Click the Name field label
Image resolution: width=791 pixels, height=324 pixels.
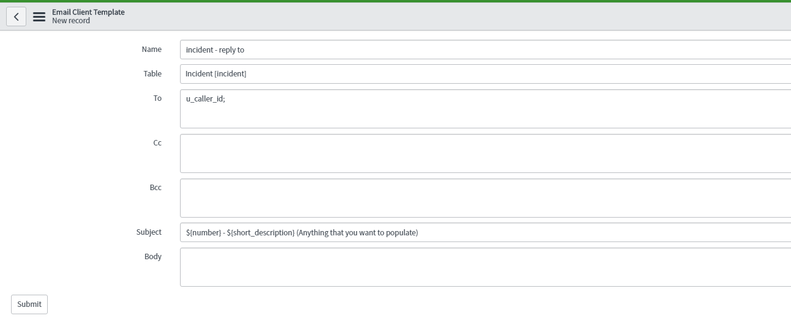click(x=152, y=49)
